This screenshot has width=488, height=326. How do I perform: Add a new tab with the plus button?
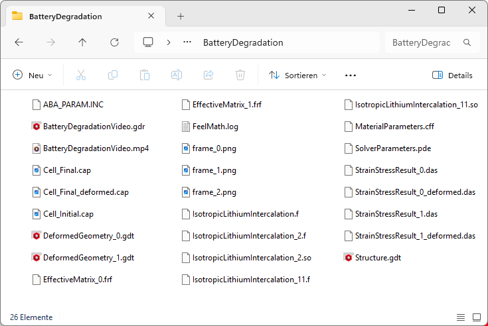click(181, 16)
